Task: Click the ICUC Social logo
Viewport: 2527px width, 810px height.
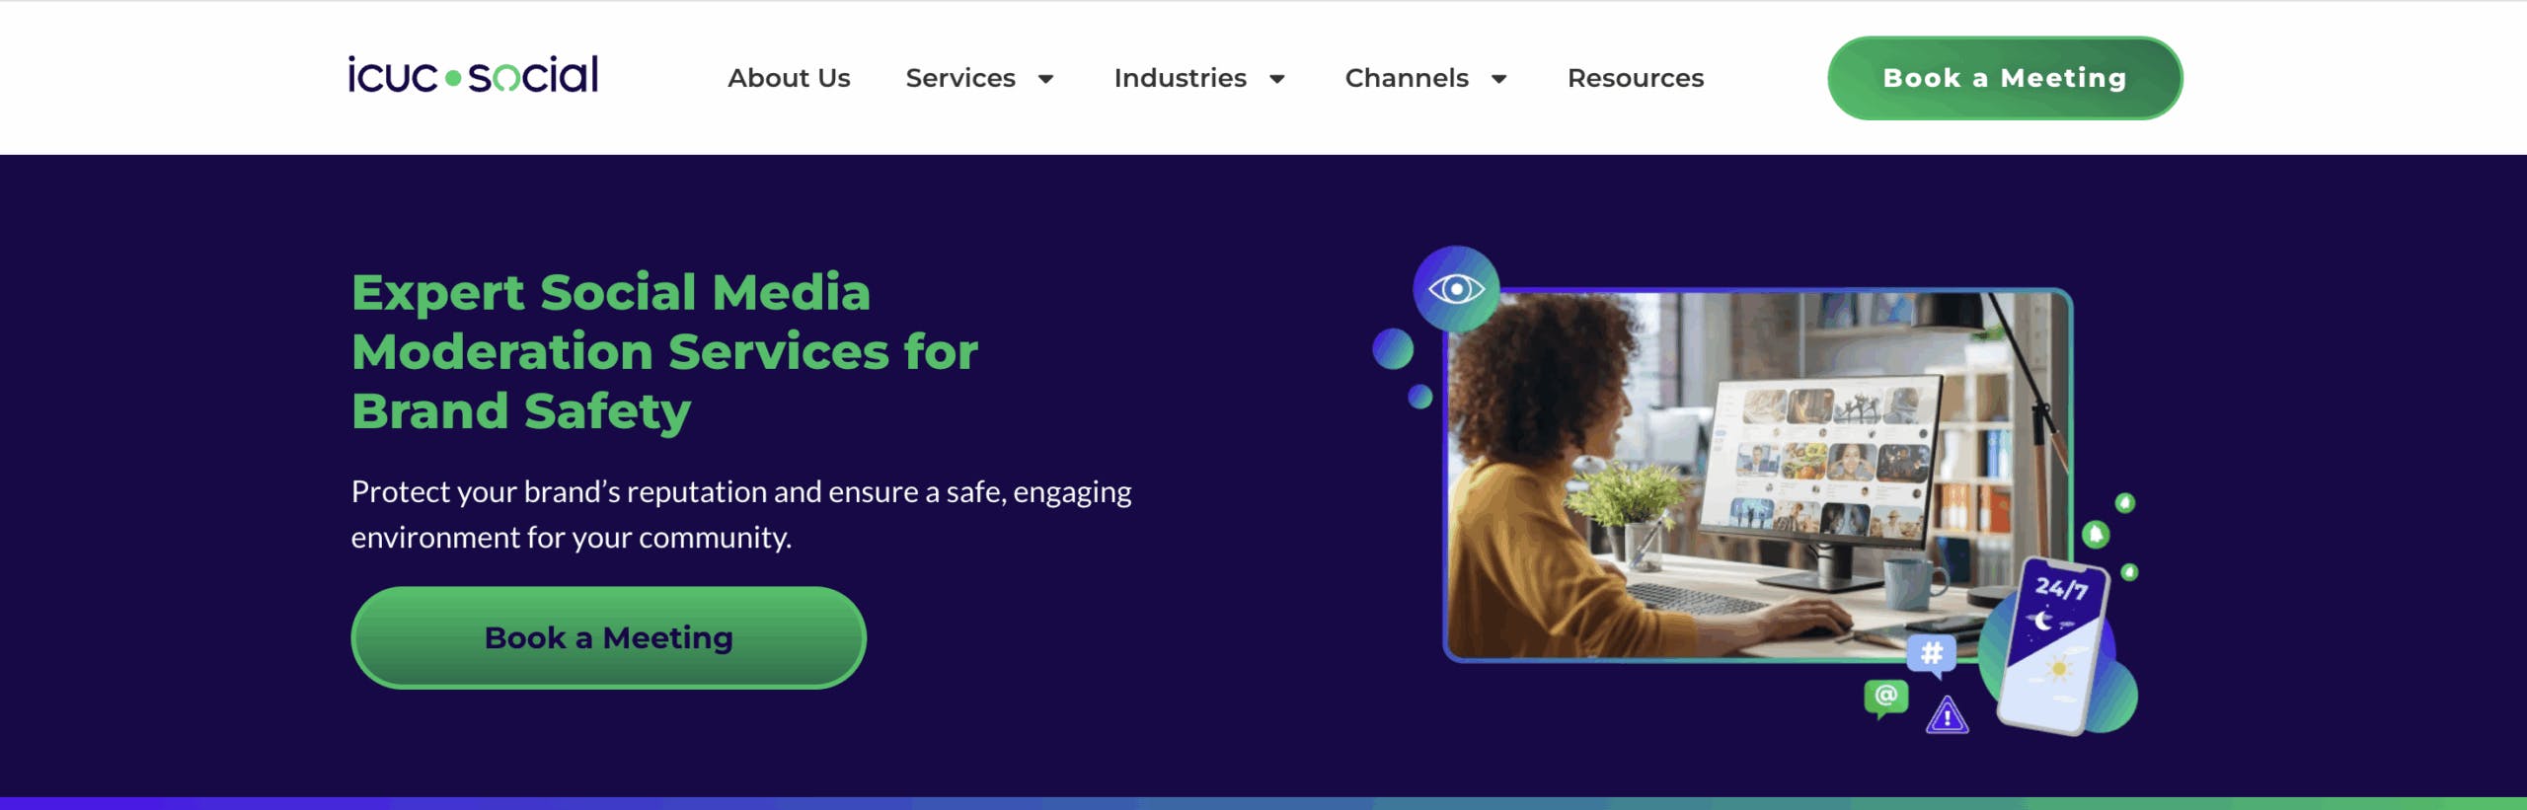Action: (473, 76)
